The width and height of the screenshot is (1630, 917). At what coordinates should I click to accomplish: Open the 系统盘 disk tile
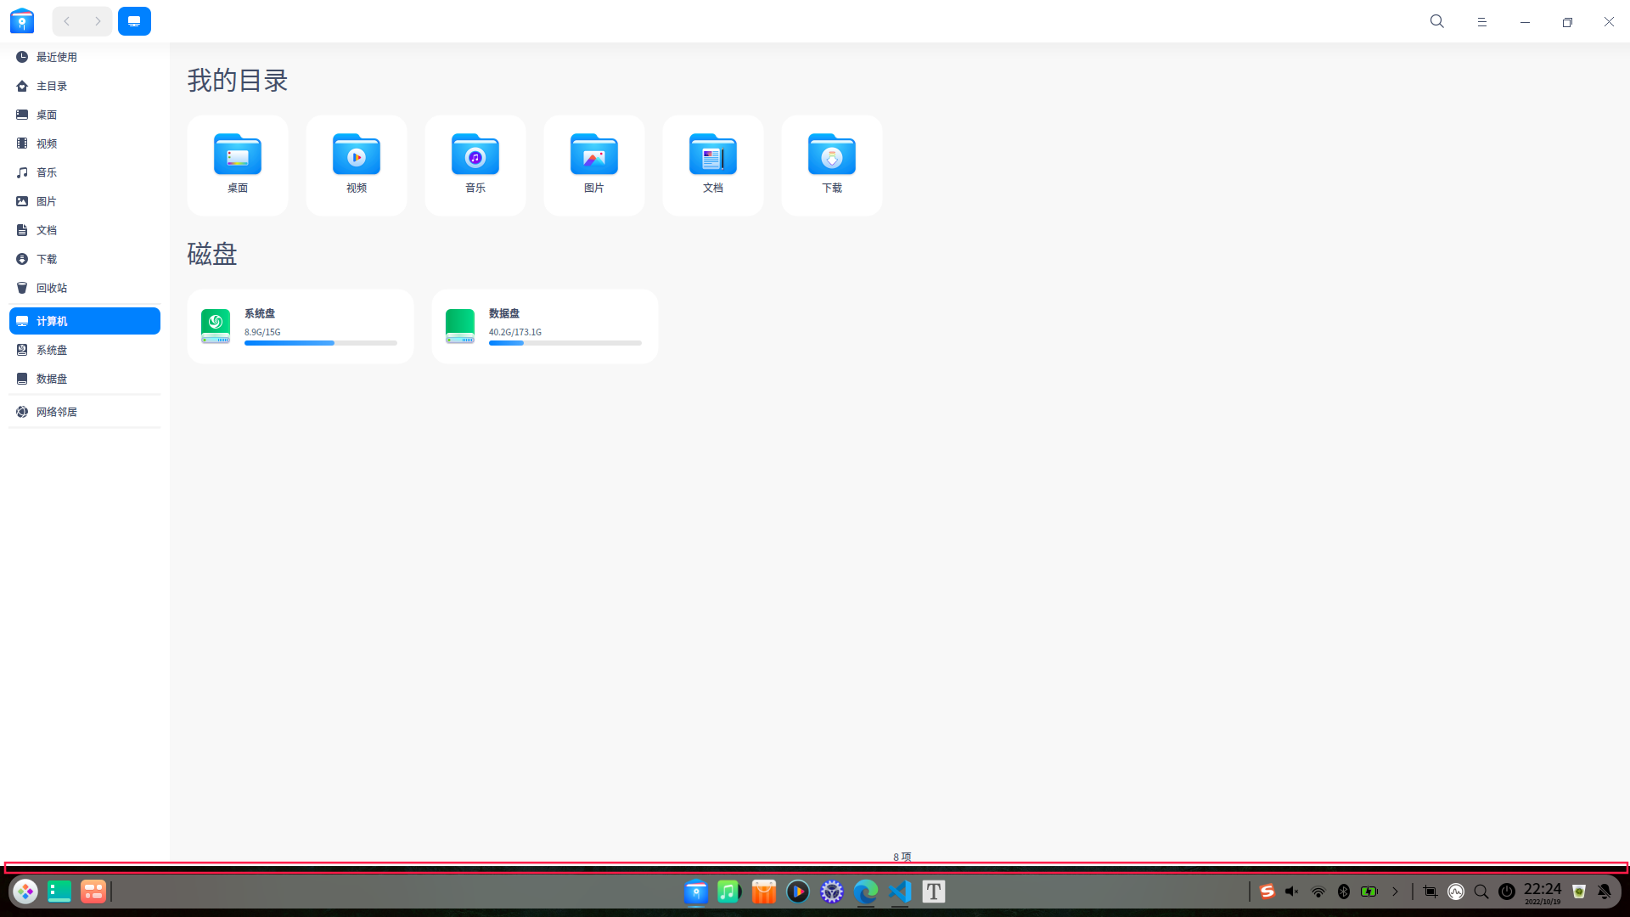click(x=300, y=326)
